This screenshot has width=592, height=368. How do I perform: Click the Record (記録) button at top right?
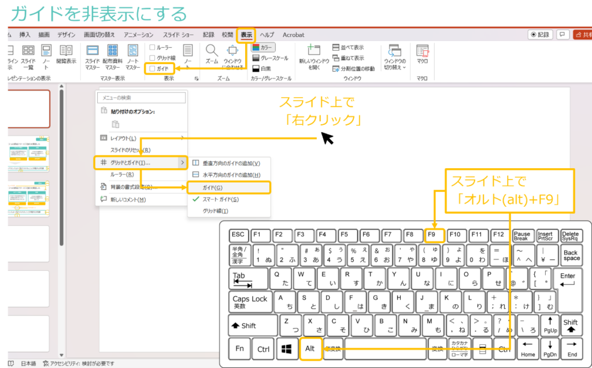[540, 35]
